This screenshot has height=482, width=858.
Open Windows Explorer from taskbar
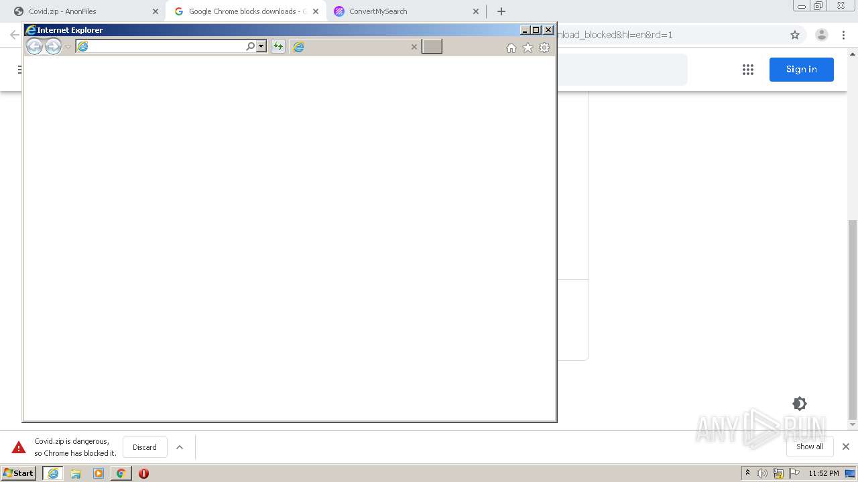76,473
